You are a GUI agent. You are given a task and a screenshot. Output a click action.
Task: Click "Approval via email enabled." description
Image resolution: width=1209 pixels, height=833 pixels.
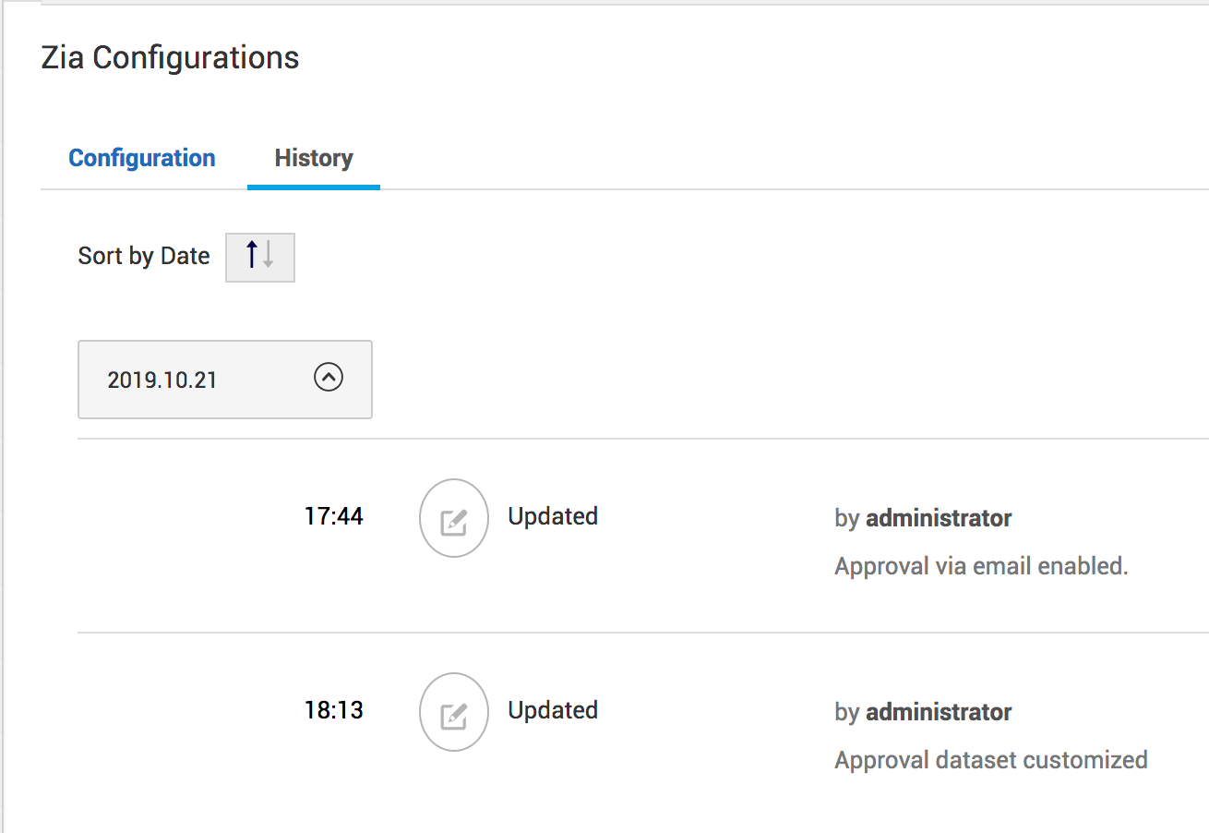click(981, 566)
